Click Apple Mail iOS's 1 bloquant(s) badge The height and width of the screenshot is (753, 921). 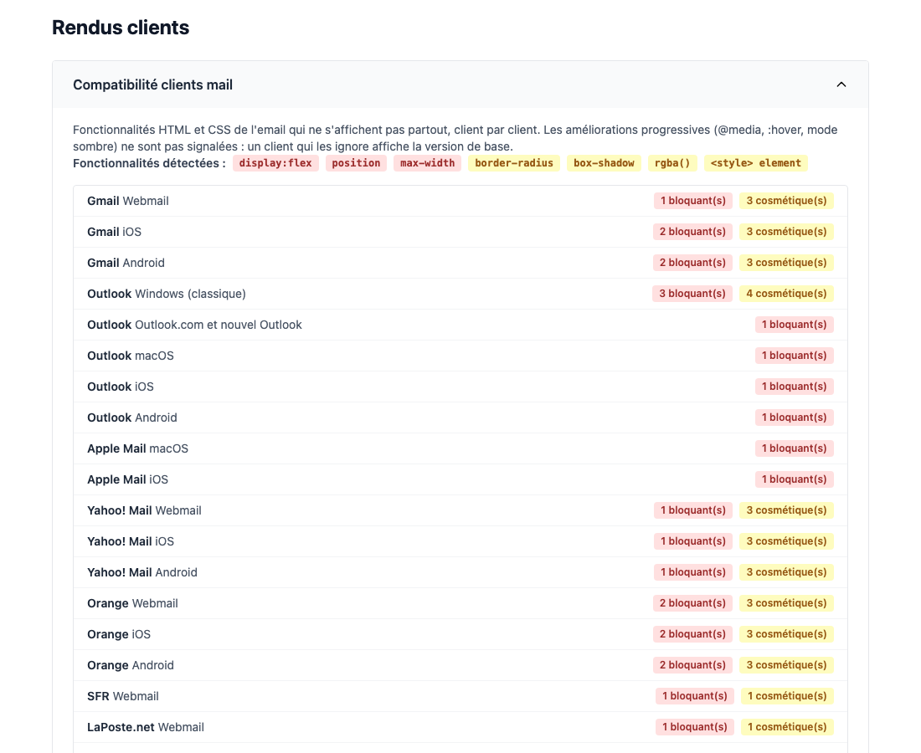click(794, 479)
